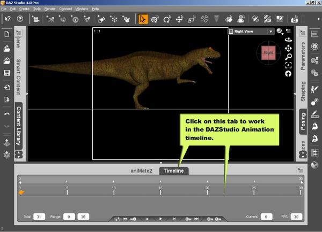Click the viewport zoom magnifier control

coord(288,57)
